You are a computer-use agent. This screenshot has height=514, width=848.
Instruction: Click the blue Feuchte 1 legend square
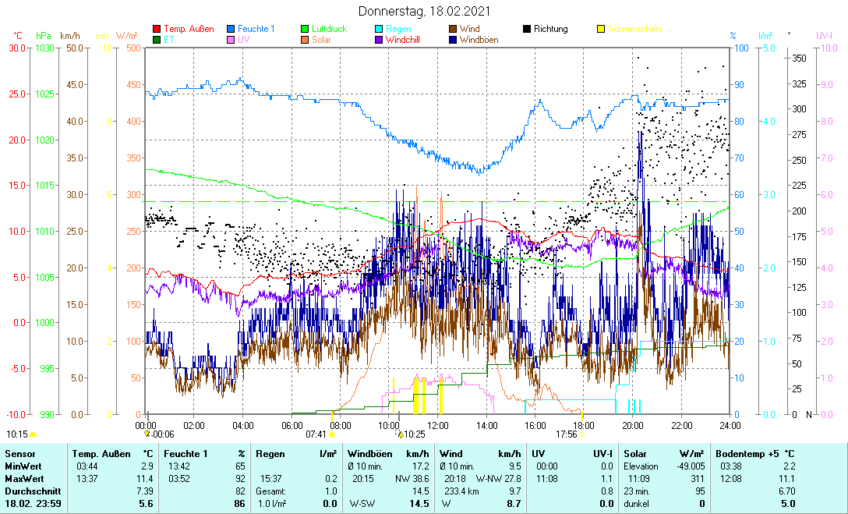(x=231, y=30)
